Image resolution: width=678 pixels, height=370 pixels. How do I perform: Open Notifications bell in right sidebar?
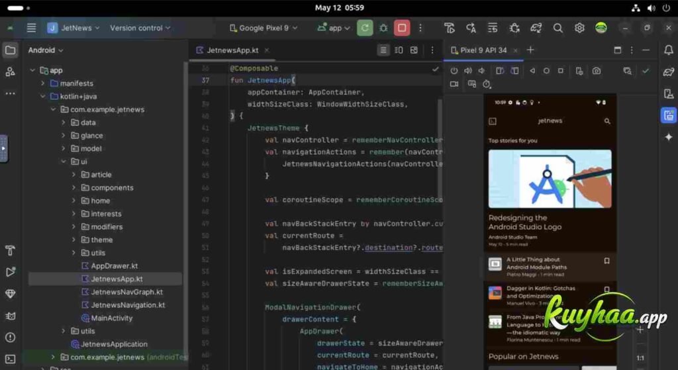click(668, 50)
